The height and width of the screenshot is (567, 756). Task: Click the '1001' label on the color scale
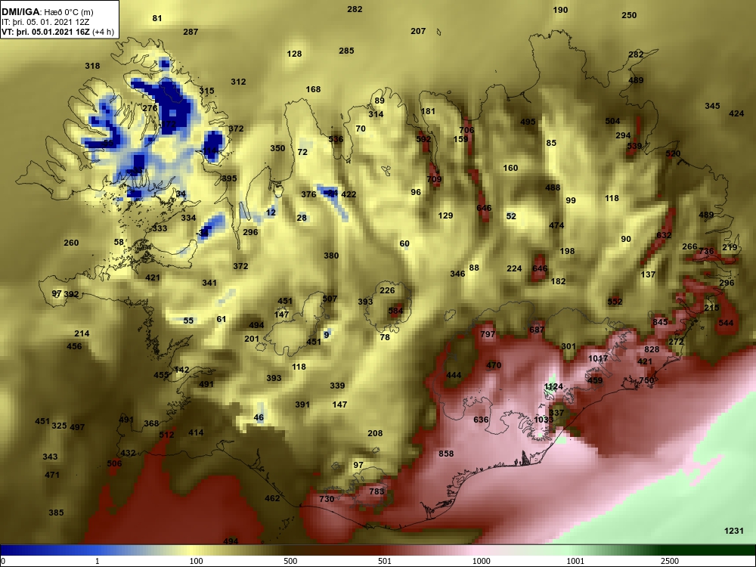[x=575, y=561]
